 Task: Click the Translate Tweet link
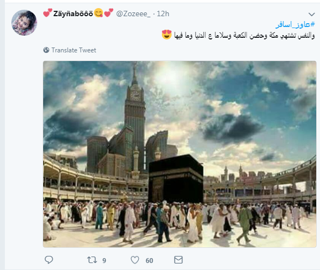[74, 50]
